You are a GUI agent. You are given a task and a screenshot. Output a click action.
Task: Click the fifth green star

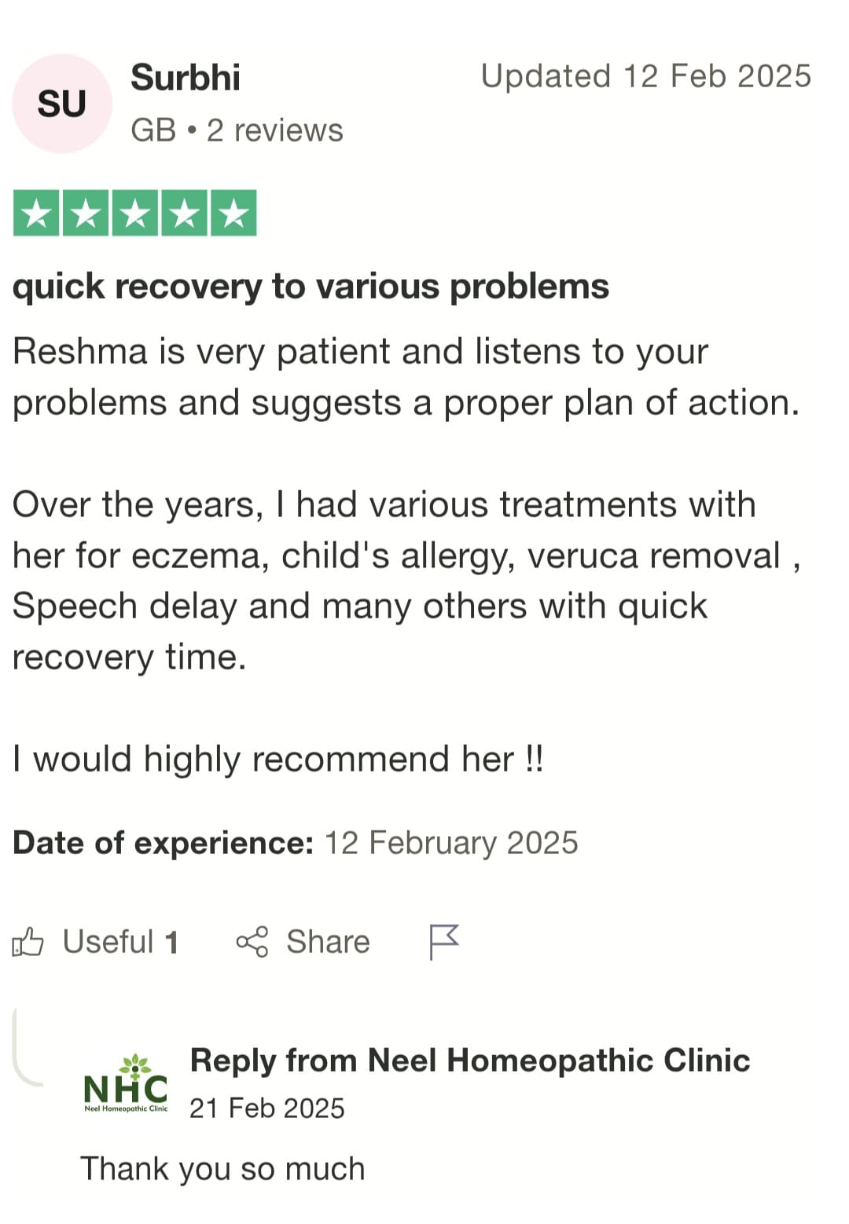pyautogui.click(x=233, y=213)
